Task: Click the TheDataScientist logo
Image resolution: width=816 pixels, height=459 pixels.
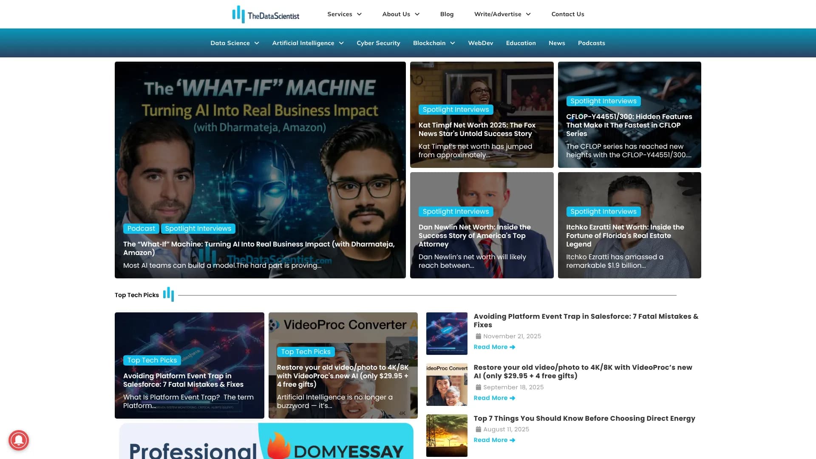Action: pyautogui.click(x=266, y=14)
